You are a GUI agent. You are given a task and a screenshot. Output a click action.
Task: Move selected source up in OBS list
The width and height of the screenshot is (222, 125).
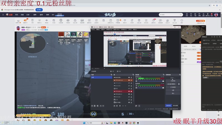[x=123, y=106]
